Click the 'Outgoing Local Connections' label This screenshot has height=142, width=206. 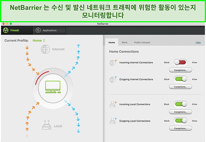[x=135, y=121]
